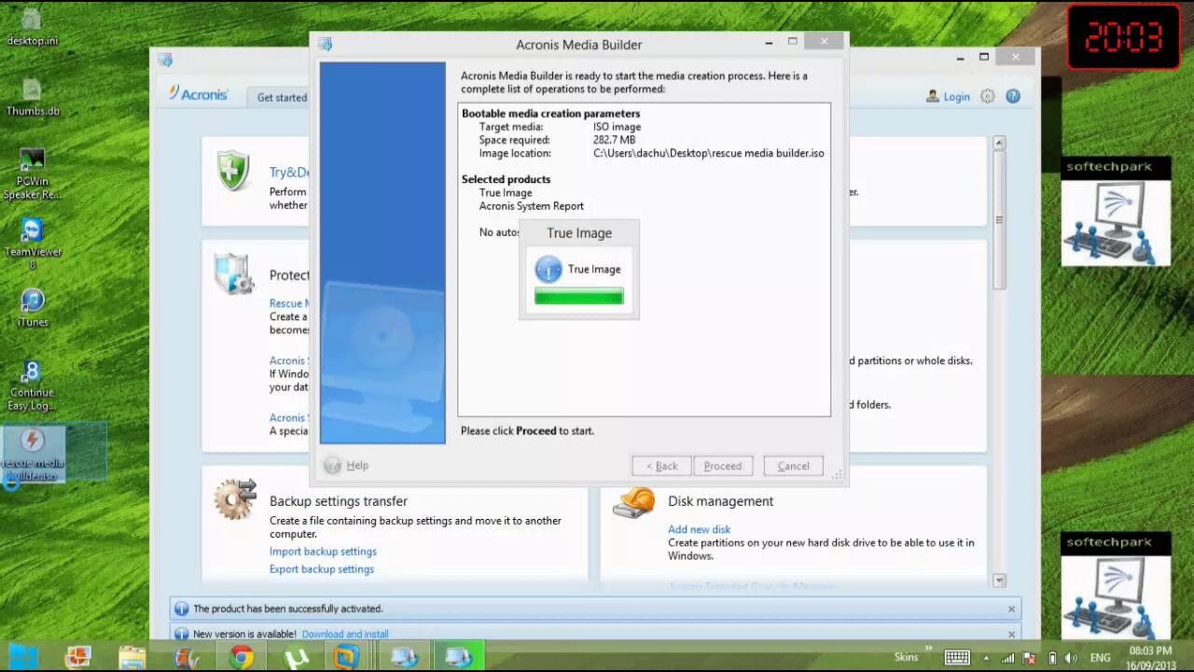Click ENG language indicator
The height and width of the screenshot is (672, 1194).
pos(1100,657)
